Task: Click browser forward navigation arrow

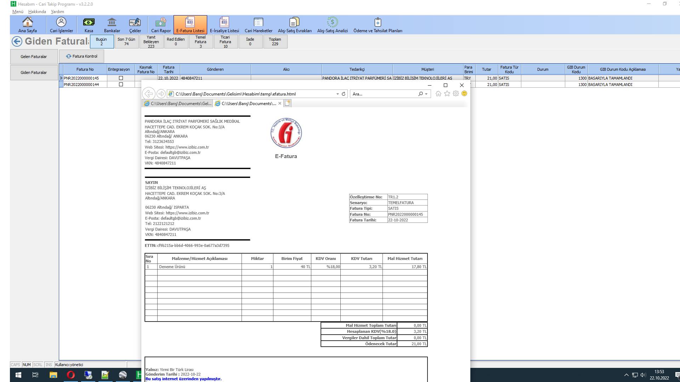Action: (x=161, y=94)
